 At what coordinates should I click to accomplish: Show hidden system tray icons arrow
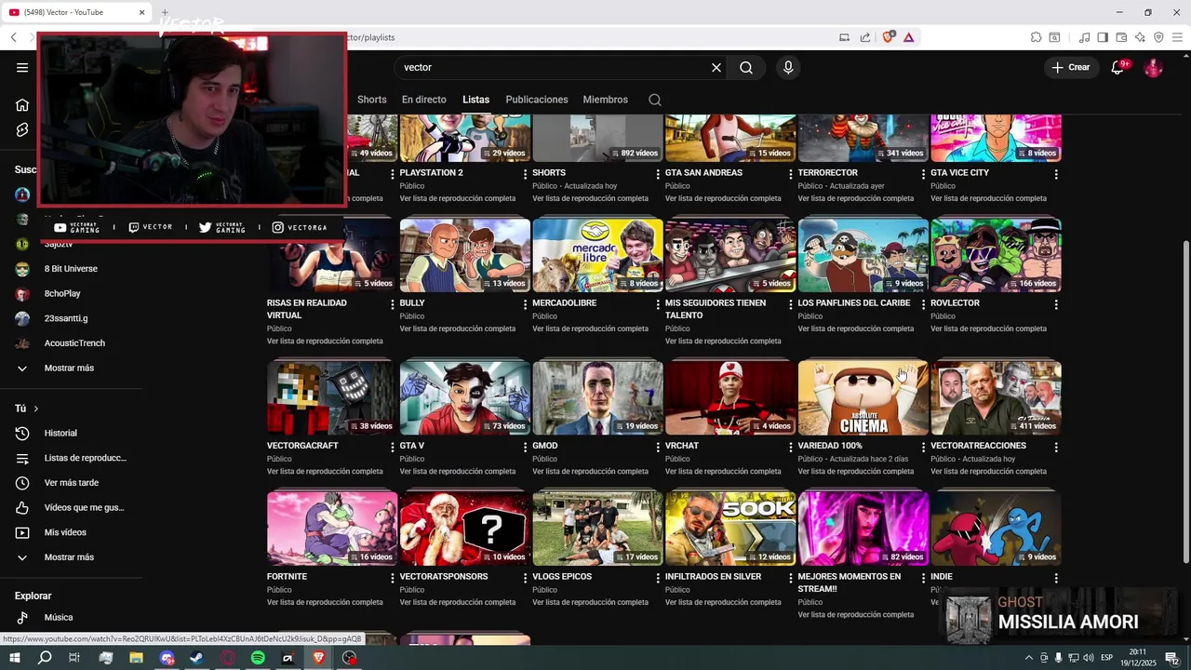click(1028, 658)
